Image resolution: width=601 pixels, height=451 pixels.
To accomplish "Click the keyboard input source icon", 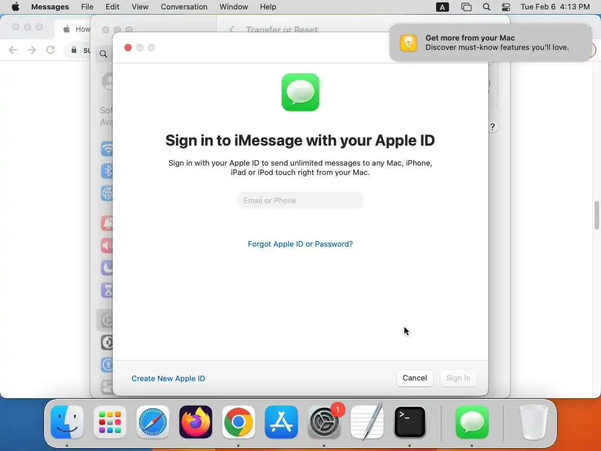I will click(x=443, y=7).
